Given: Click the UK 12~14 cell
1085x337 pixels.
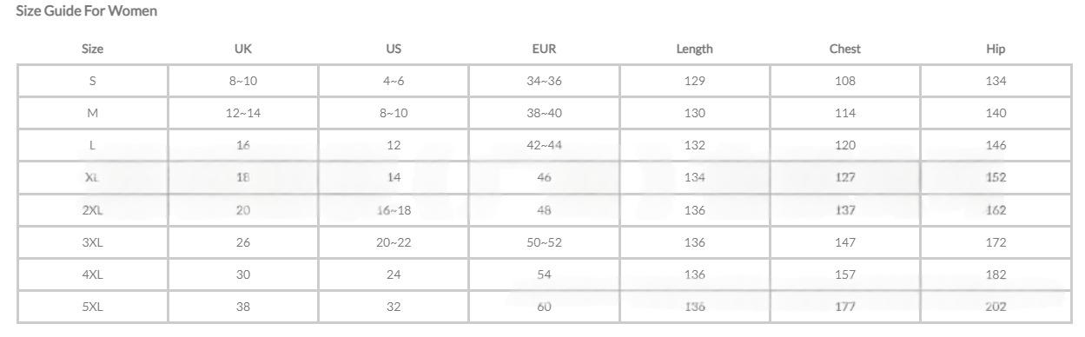Looking at the screenshot, I should (243, 113).
